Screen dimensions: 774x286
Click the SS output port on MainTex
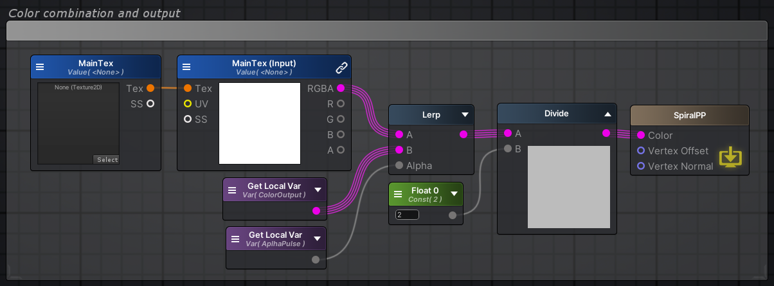click(150, 103)
